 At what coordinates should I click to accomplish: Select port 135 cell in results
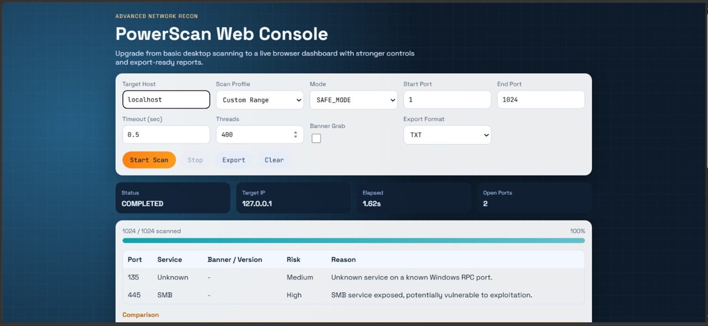pyautogui.click(x=133, y=277)
